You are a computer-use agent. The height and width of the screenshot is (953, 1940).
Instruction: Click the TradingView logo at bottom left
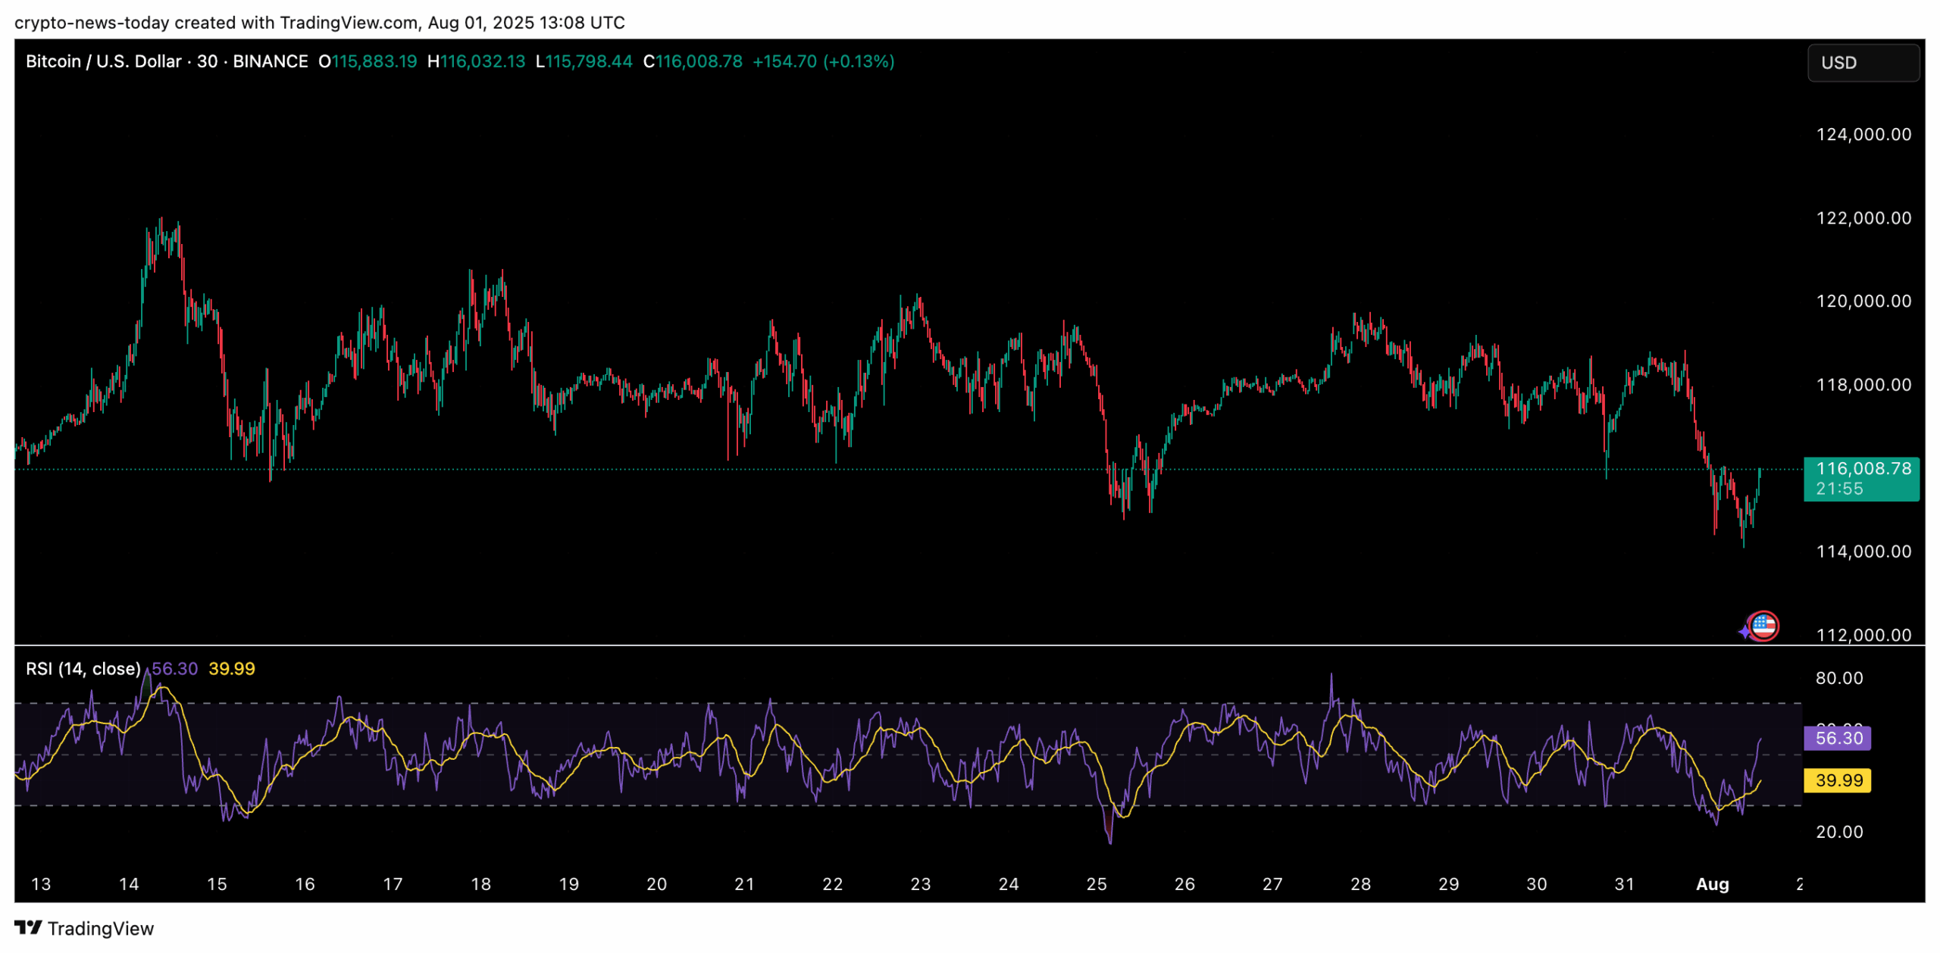pyautogui.click(x=28, y=927)
